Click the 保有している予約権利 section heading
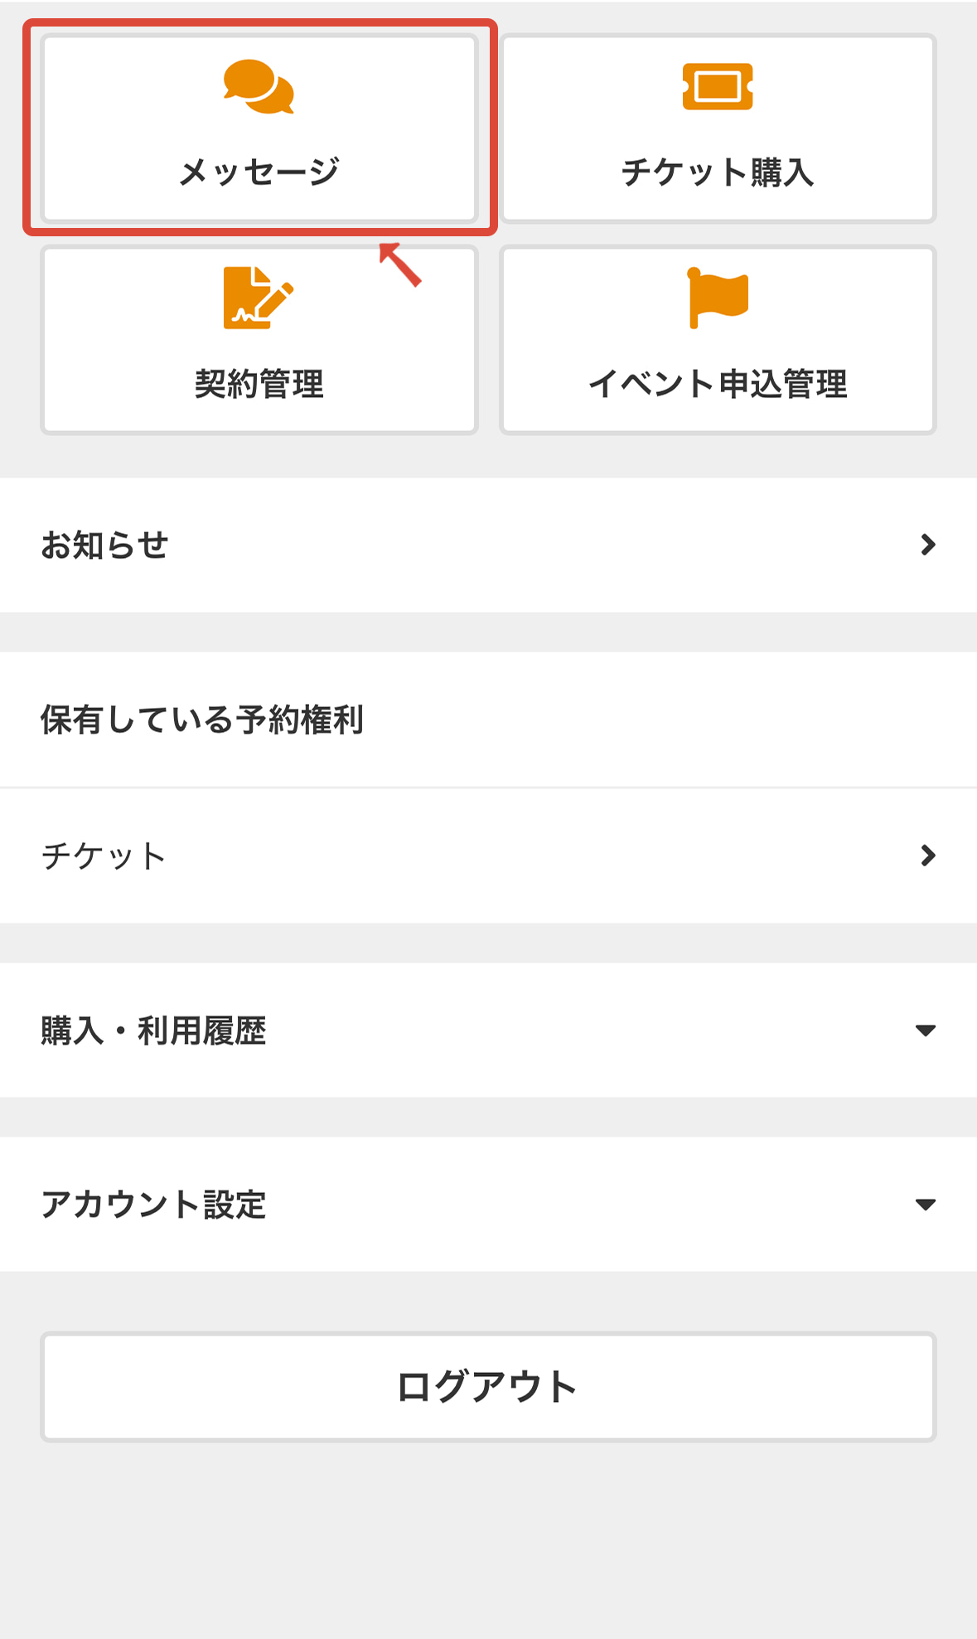The height and width of the screenshot is (1639, 977). pos(202,720)
